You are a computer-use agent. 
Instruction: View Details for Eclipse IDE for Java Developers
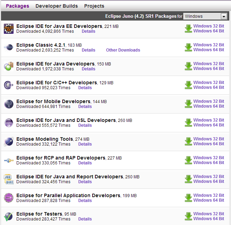coord(88,69)
